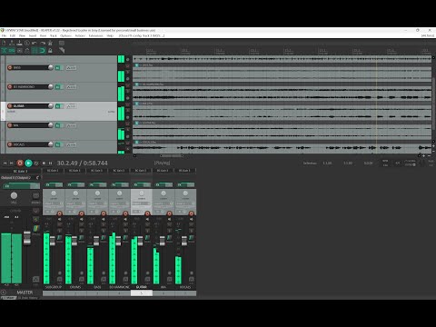Toggle snap magnet toolbar icon

click(43, 51)
